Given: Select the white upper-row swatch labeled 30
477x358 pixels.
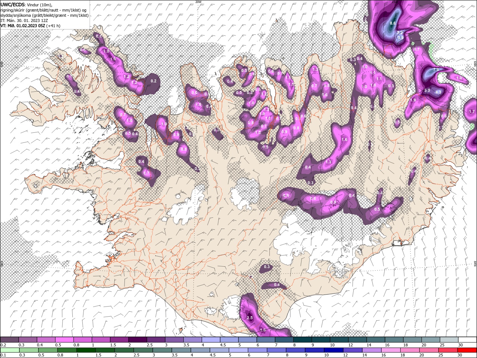Looking at the screenshot, I should 468,340.
